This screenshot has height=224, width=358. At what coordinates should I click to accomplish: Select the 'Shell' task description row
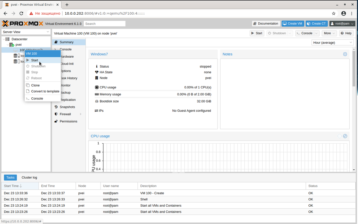pos(178,199)
